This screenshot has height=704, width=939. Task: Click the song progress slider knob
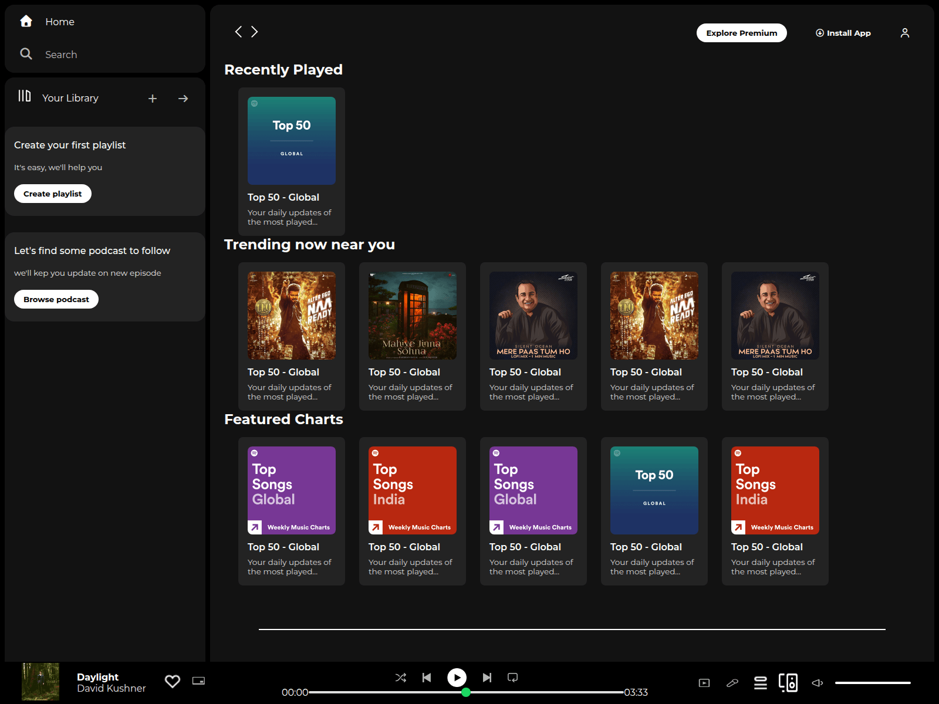pyautogui.click(x=466, y=692)
